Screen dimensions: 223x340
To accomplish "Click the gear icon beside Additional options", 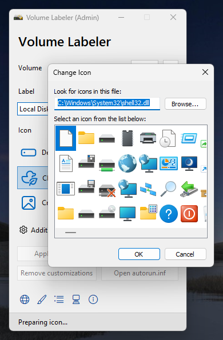I will [23, 230].
